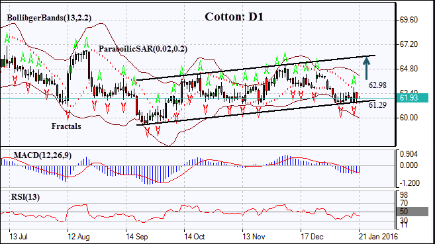Image resolution: width=435 pixels, height=244 pixels.
Task: Click the RSI 98 scale value
Action: (x=404, y=195)
